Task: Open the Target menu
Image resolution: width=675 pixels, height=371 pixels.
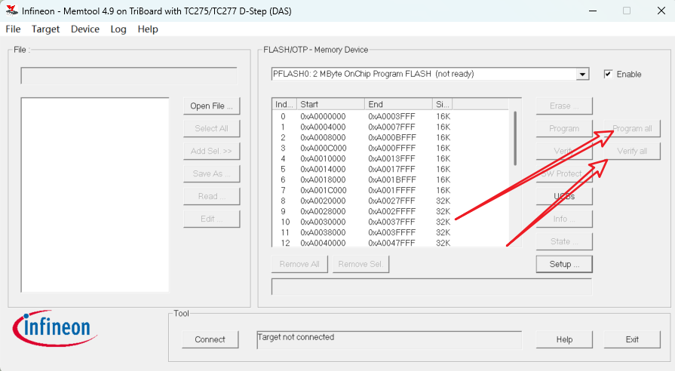Action: click(45, 29)
